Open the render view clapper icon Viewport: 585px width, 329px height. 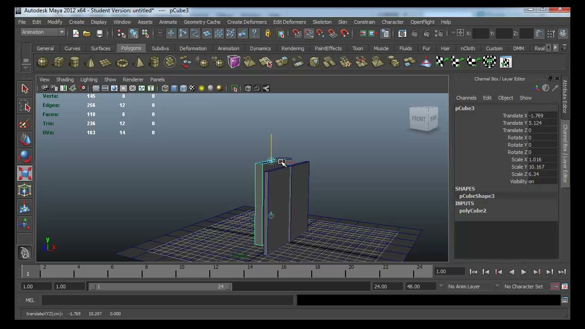click(402, 33)
